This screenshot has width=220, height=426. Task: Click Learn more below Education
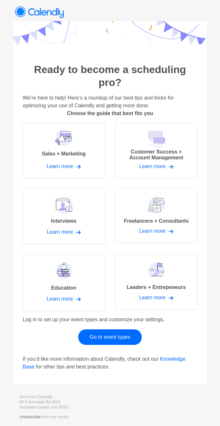point(60,299)
